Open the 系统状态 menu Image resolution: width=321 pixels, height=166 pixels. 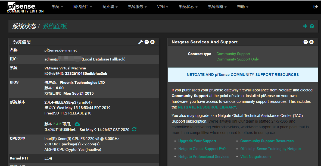(188, 7)
